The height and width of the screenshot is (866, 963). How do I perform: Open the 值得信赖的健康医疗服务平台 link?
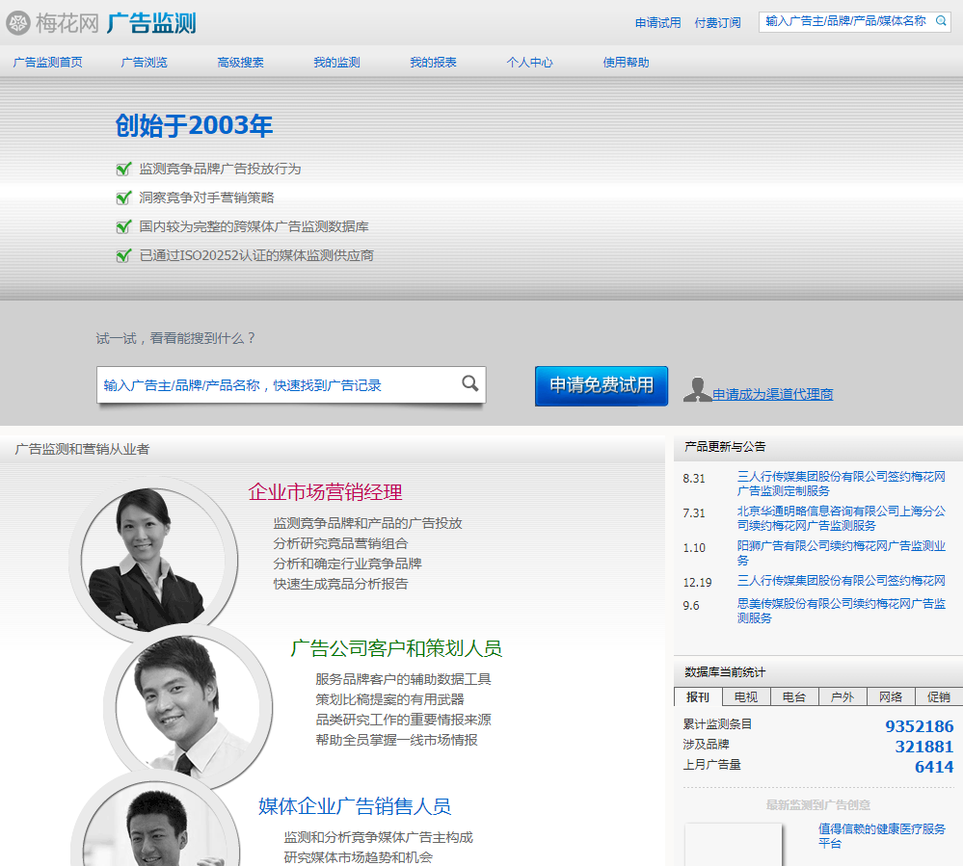pyautogui.click(x=882, y=836)
